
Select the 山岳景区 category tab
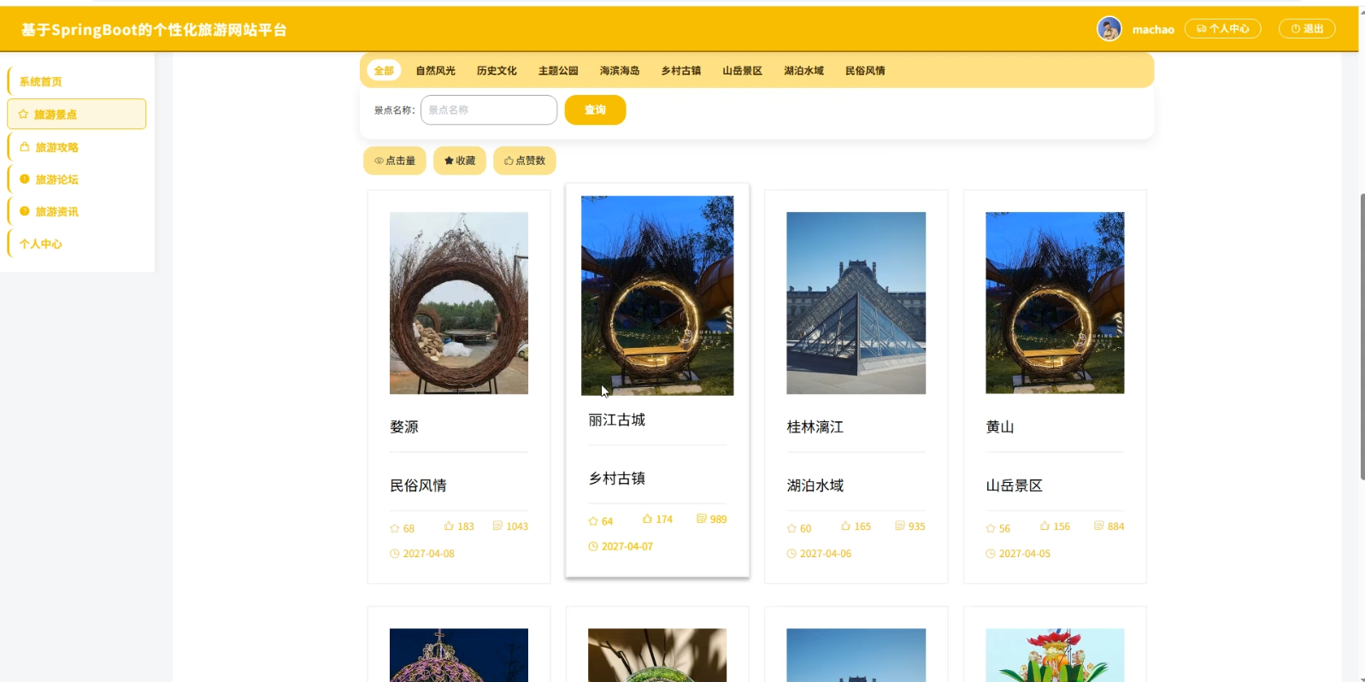point(743,71)
